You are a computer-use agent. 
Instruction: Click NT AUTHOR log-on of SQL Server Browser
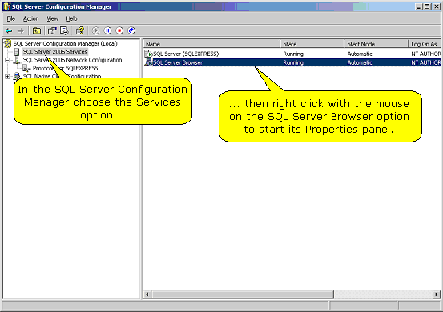tap(425, 62)
